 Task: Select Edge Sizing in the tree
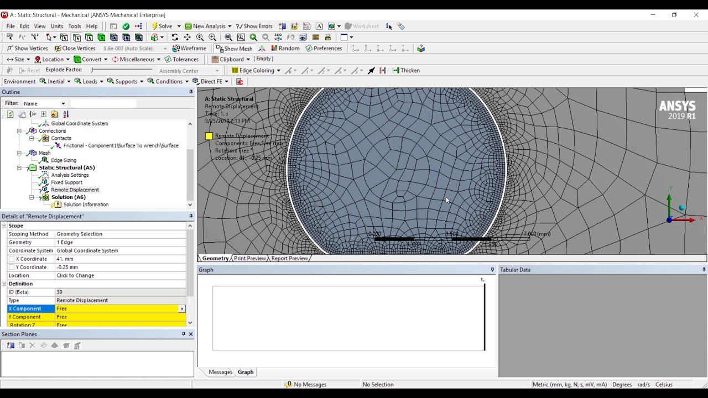tap(64, 160)
